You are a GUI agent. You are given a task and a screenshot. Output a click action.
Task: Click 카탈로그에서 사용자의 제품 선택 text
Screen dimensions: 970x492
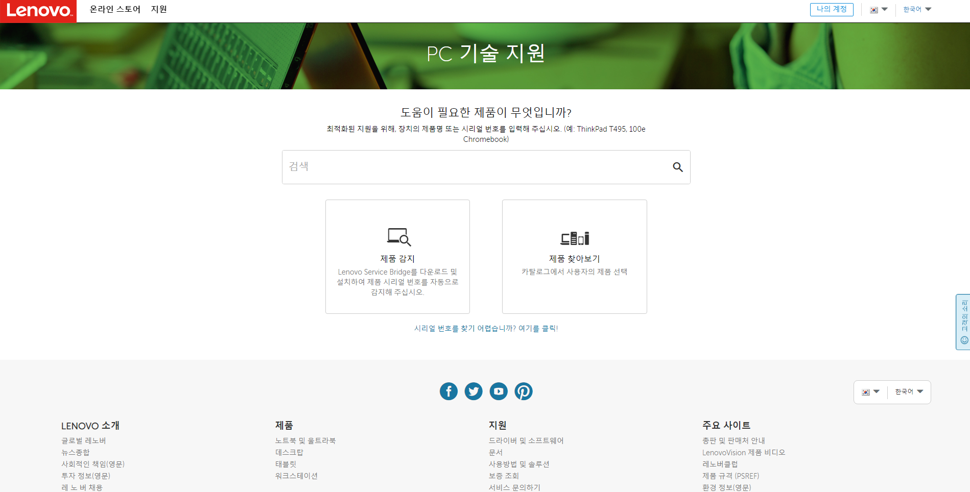coord(575,272)
